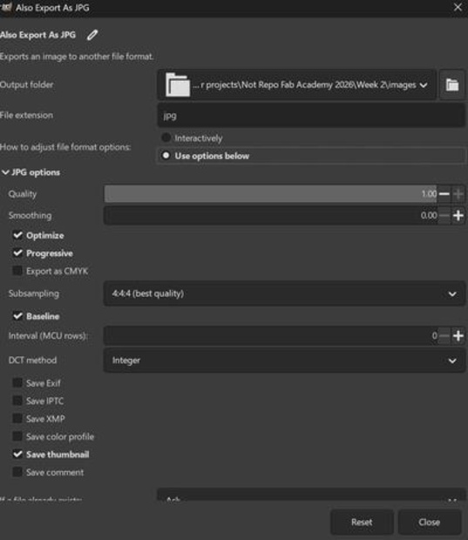
Task: Open the Subsampling dropdown
Action: (285, 294)
